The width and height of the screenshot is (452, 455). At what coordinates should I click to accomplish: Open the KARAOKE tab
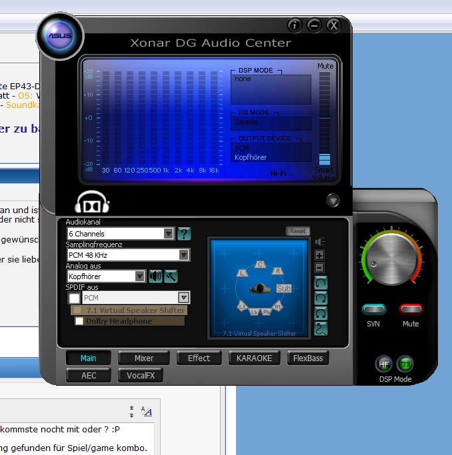254,358
